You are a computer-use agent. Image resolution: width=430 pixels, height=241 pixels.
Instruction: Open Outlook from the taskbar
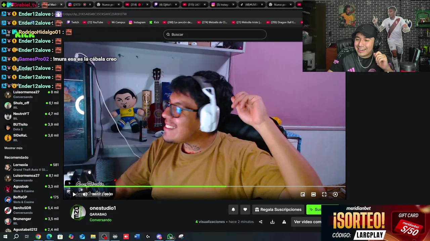(x=82, y=237)
